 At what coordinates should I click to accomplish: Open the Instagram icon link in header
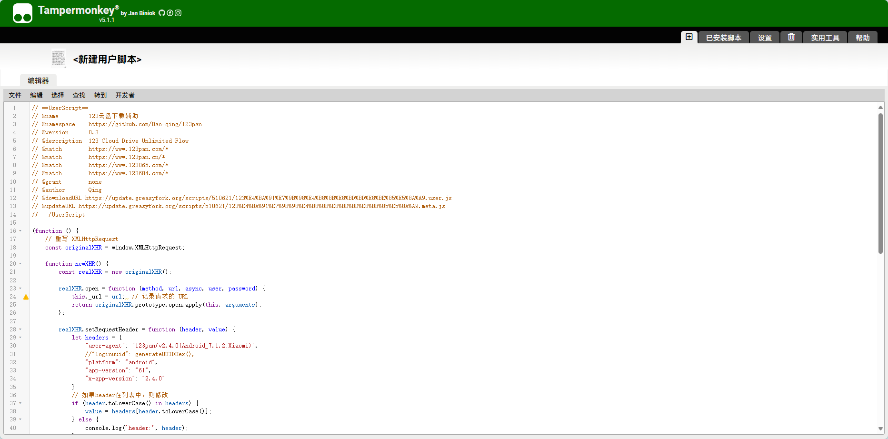[x=178, y=13]
